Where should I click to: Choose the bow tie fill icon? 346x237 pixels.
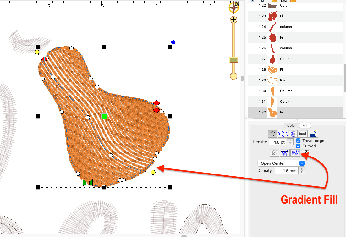pos(303,134)
